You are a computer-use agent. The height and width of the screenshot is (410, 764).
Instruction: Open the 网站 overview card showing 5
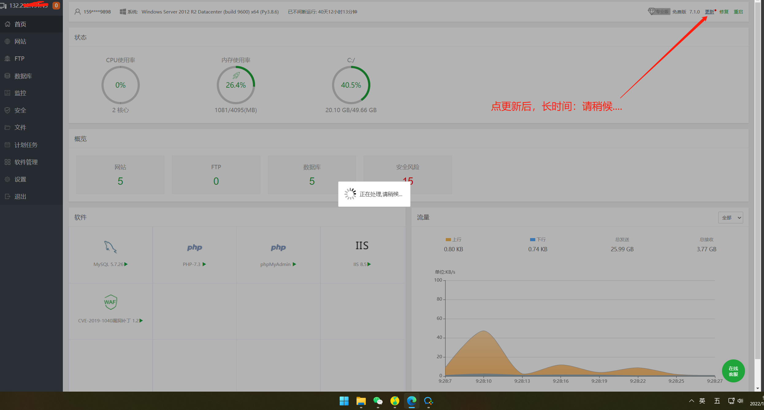click(x=120, y=175)
